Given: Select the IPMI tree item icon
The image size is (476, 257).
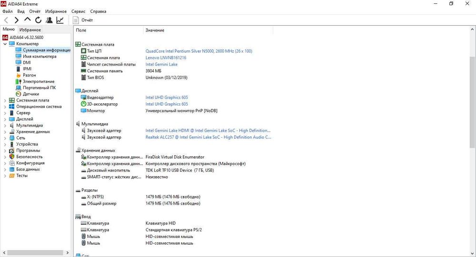Looking at the screenshot, I should click(x=19, y=69).
